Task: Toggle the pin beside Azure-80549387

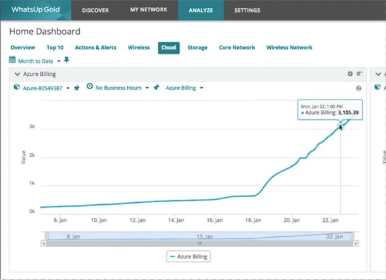Action: point(77,88)
